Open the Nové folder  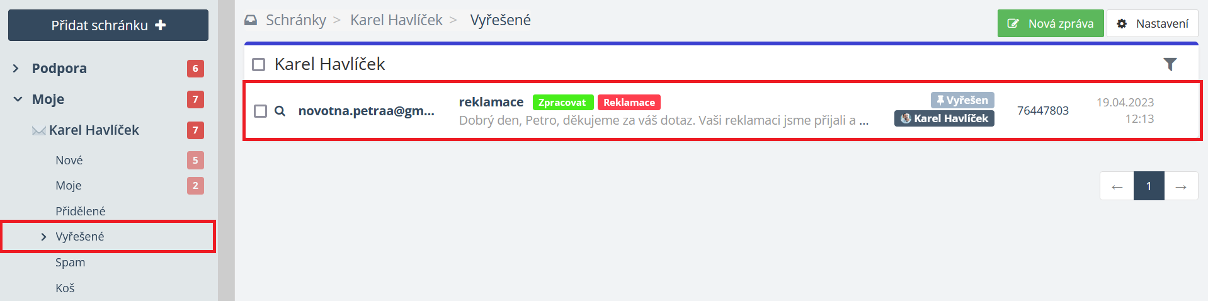click(x=69, y=161)
